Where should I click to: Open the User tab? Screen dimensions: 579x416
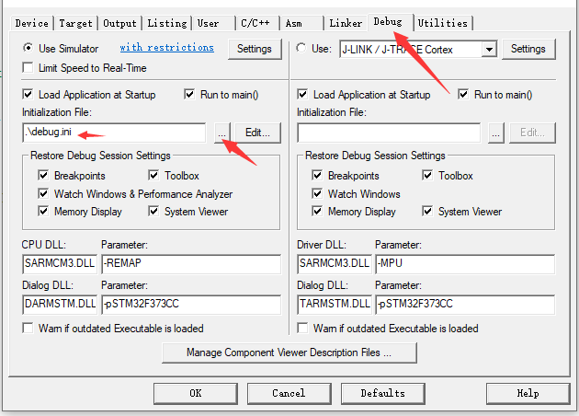point(214,23)
